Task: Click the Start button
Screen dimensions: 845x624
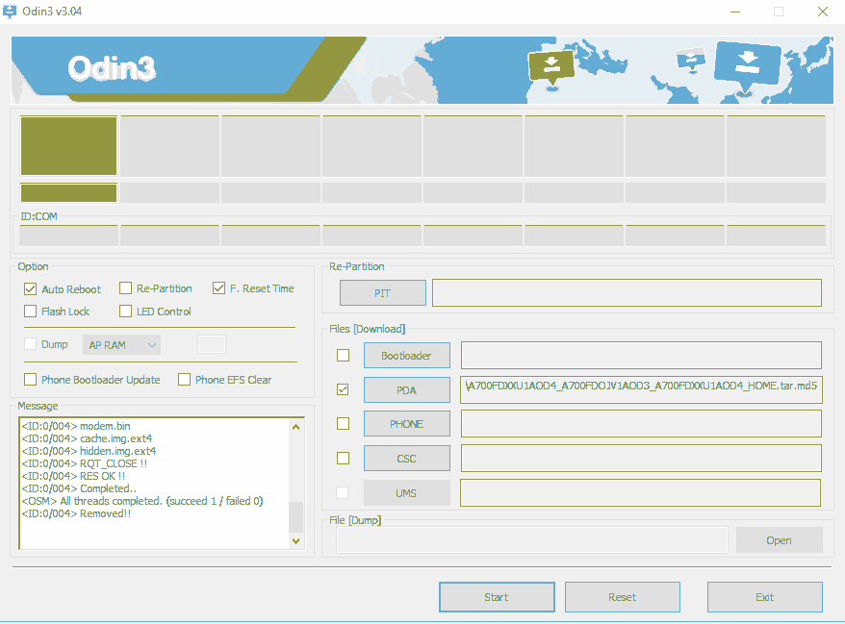Action: 497,597
